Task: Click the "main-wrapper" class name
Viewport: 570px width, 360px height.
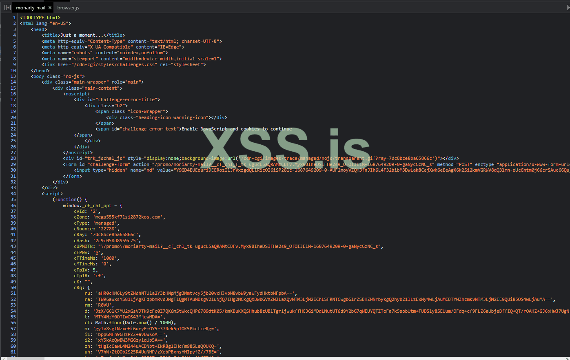Action: click(x=90, y=82)
